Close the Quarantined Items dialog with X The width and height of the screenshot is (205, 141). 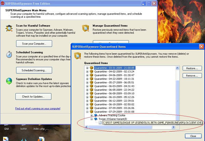coord(202,47)
